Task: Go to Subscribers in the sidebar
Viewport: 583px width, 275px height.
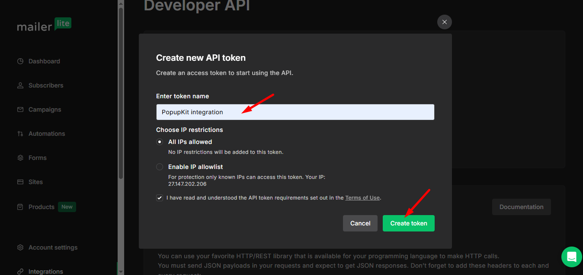Action: coord(46,85)
